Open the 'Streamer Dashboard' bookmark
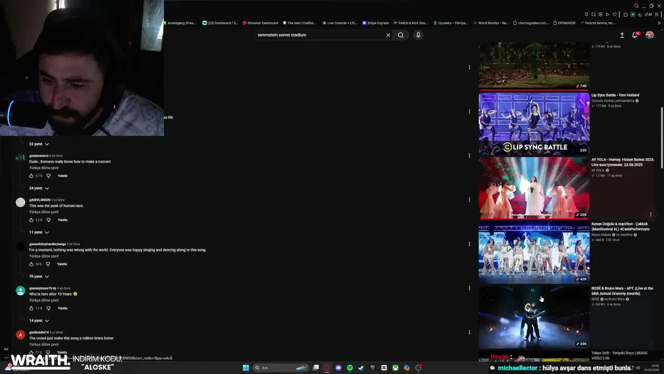This screenshot has height=374, width=664. coord(260,23)
